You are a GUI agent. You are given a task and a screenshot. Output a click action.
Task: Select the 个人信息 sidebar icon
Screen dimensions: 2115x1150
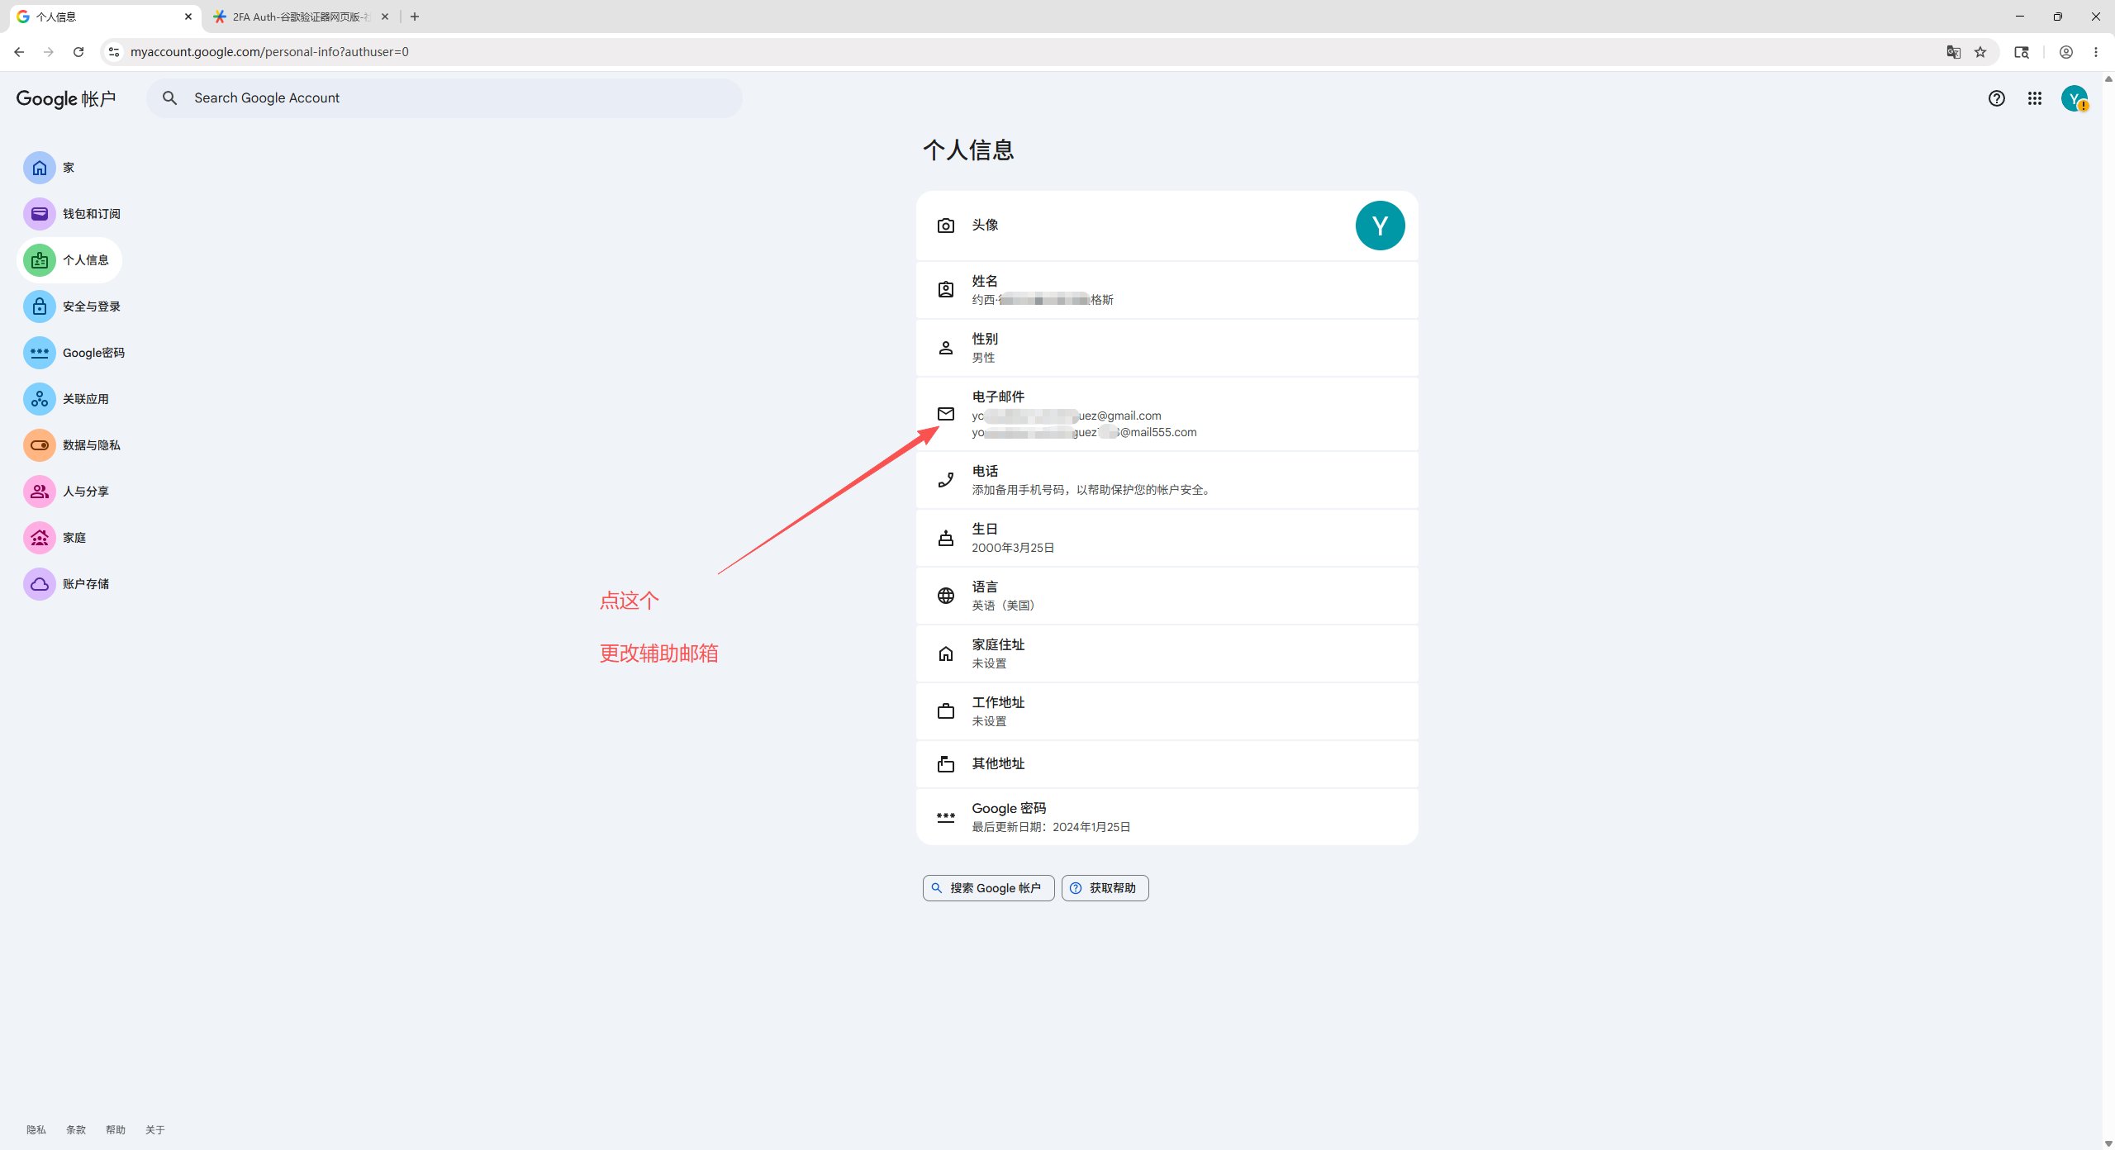point(39,260)
